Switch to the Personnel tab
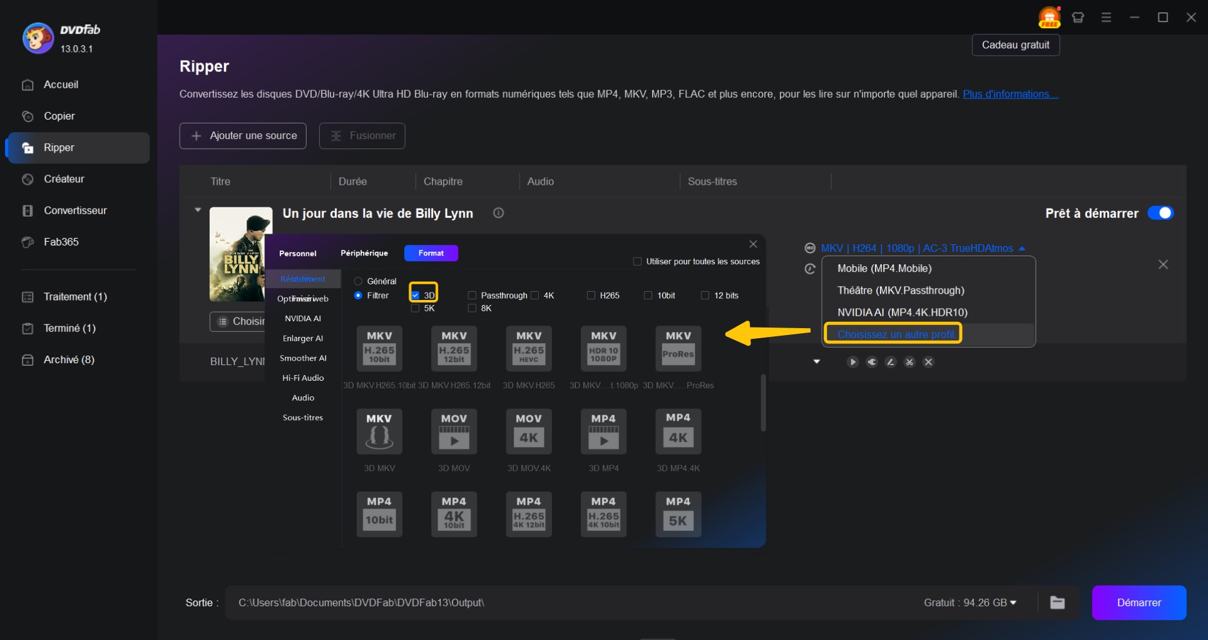Image resolution: width=1208 pixels, height=640 pixels. click(298, 253)
